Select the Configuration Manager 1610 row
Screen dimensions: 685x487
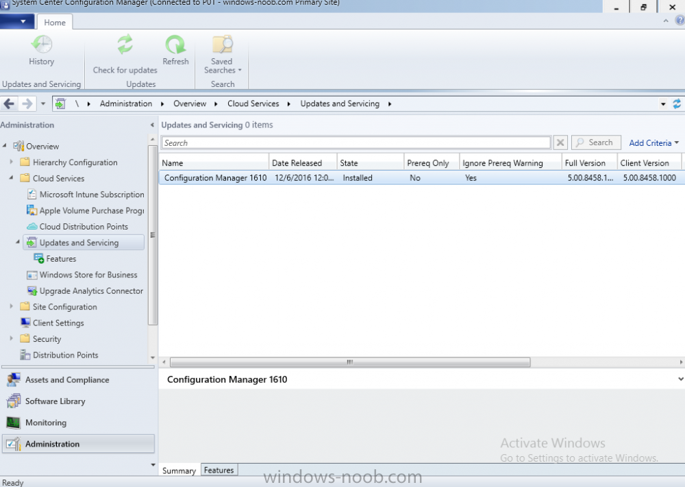point(422,178)
